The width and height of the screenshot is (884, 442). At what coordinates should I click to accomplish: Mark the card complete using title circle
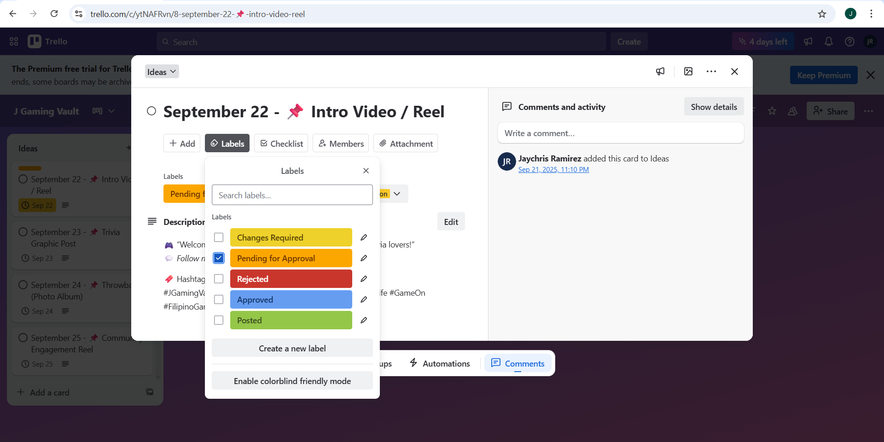pyautogui.click(x=151, y=111)
